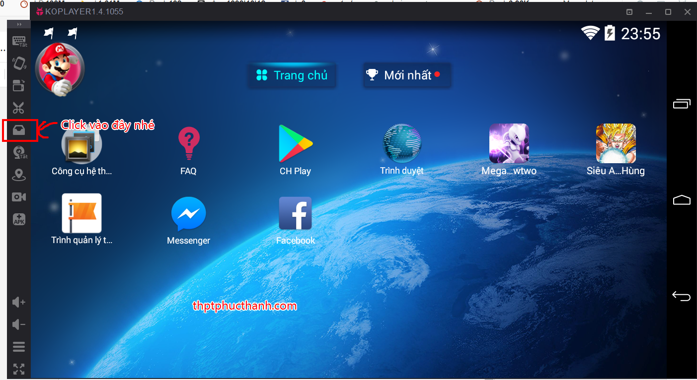The width and height of the screenshot is (697, 380).
Task: Click the rotate screen sidebar icon
Action: pyautogui.click(x=18, y=85)
